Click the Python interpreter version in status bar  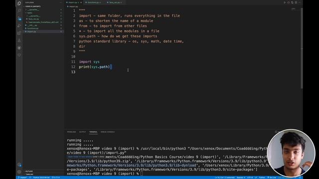(x=41, y=178)
